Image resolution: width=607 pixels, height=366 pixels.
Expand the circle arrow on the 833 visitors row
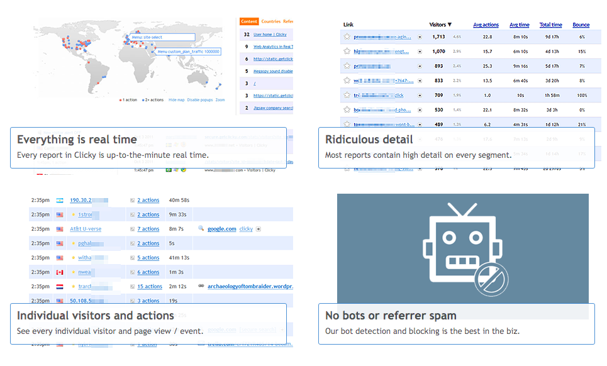pos(420,80)
